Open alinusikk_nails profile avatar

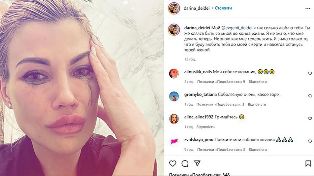174,74
